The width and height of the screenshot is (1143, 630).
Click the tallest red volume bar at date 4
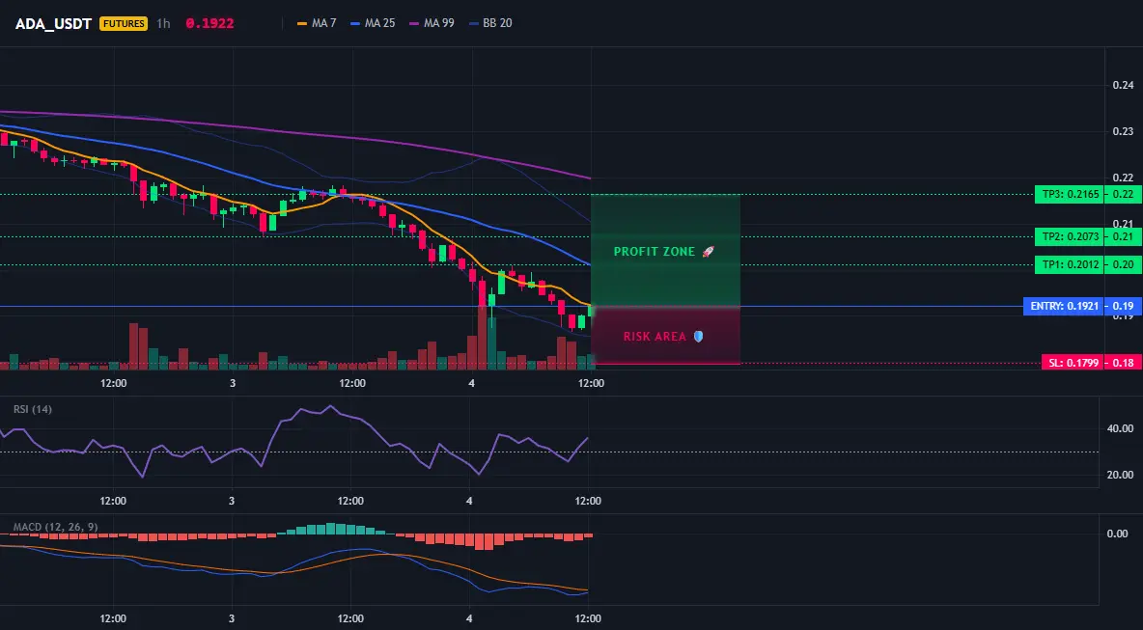tap(482, 338)
